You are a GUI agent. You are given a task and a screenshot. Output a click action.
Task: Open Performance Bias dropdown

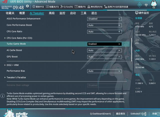pos(104,71)
